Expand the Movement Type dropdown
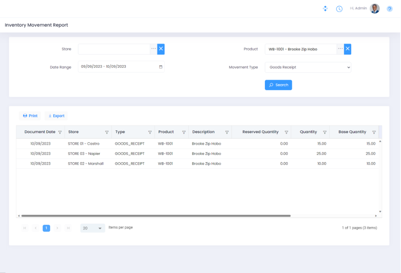The image size is (401, 273). point(308,67)
